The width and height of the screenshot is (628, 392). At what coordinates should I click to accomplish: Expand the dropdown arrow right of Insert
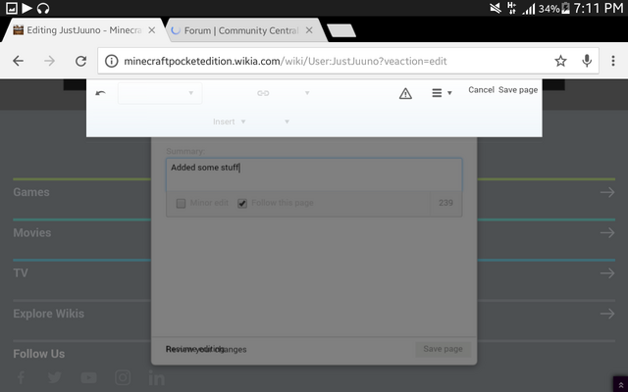pyautogui.click(x=287, y=122)
